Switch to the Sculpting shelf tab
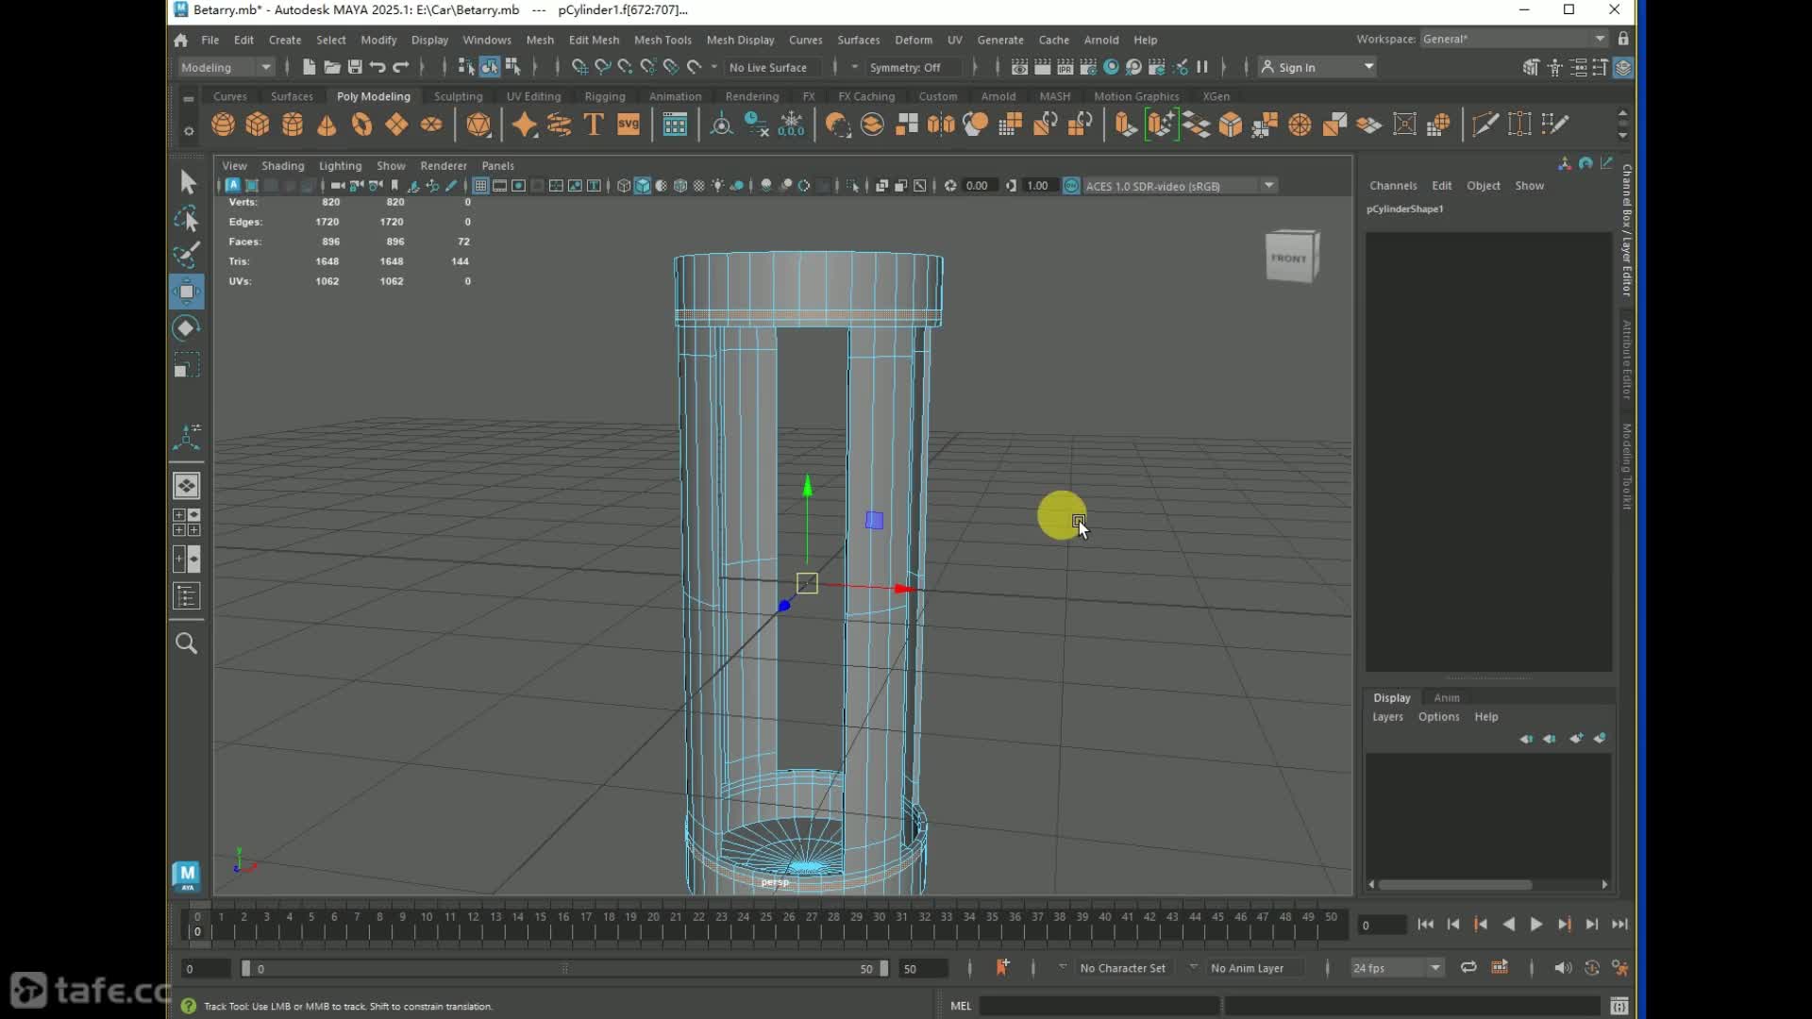 [x=458, y=96]
